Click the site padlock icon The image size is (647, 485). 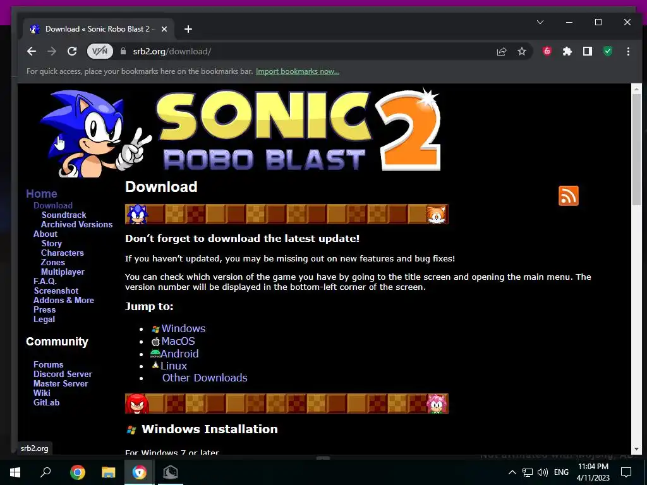(x=123, y=51)
